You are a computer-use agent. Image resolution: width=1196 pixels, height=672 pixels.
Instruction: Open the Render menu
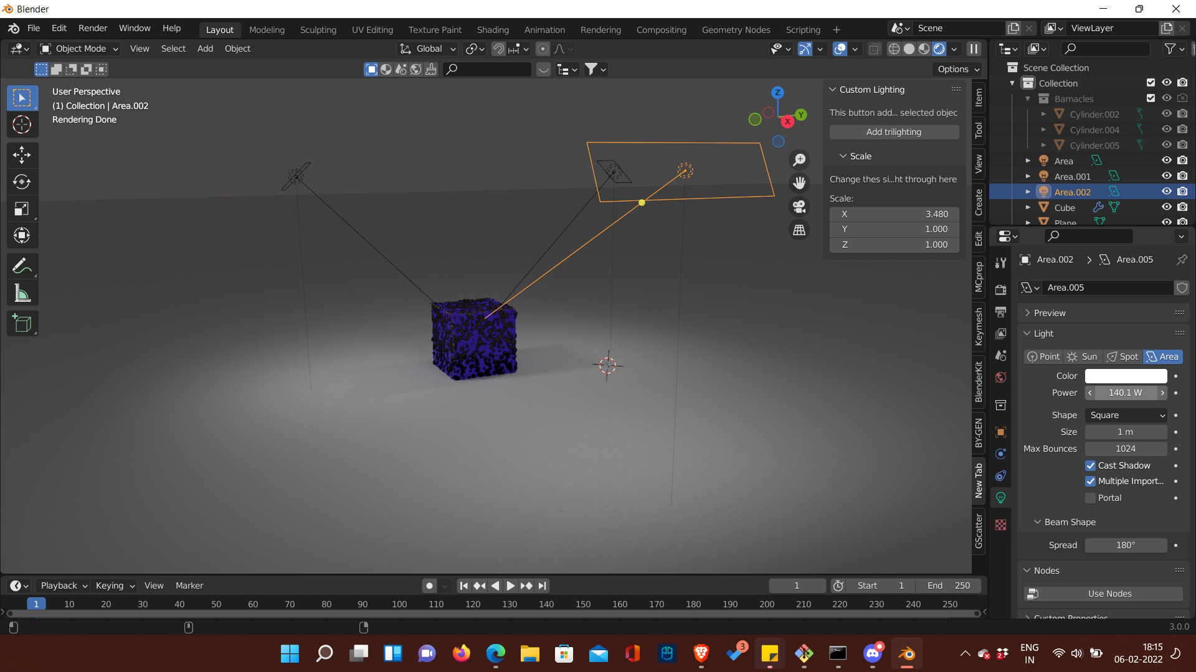click(92, 28)
